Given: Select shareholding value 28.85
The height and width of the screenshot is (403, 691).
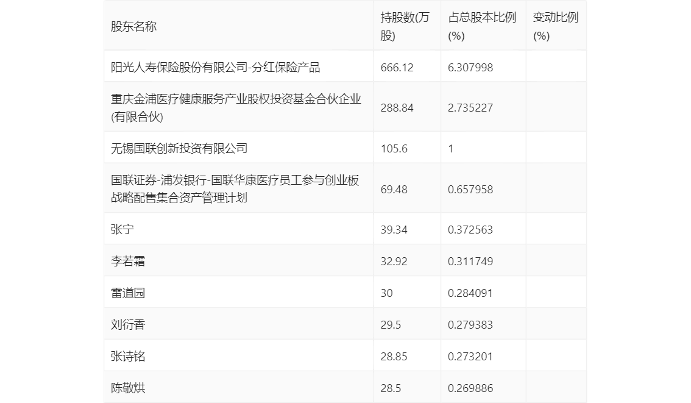Looking at the screenshot, I should pyautogui.click(x=394, y=357).
